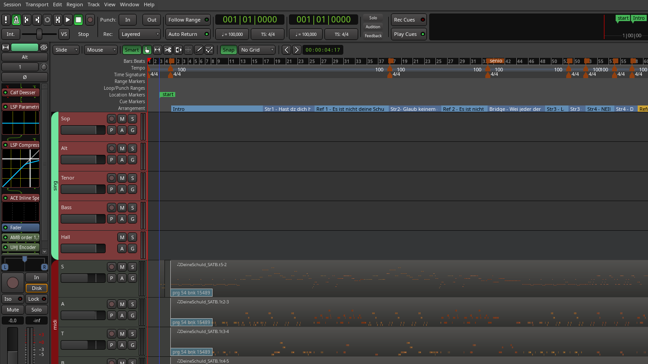648x364 pixels.
Task: Toggle Follow Range
Action: (188, 20)
